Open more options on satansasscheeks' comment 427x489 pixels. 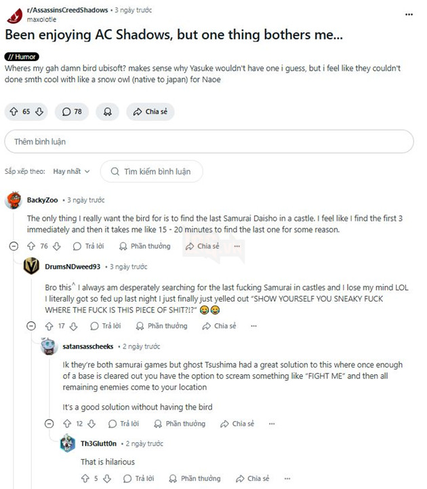272,424
